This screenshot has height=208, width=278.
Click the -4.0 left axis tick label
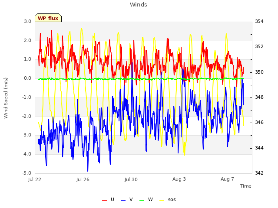(27, 154)
